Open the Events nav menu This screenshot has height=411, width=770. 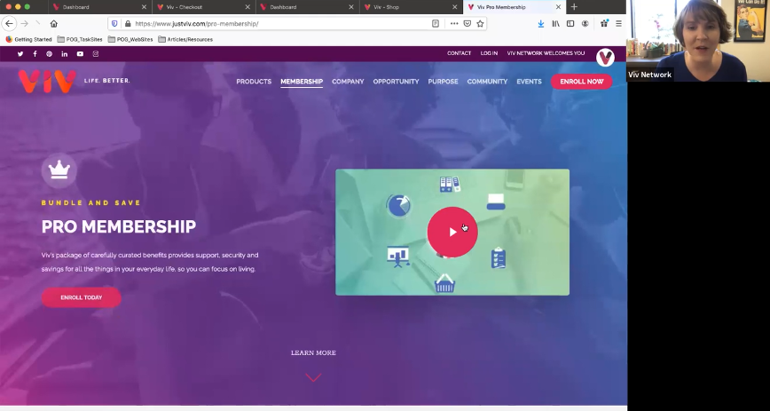529,82
